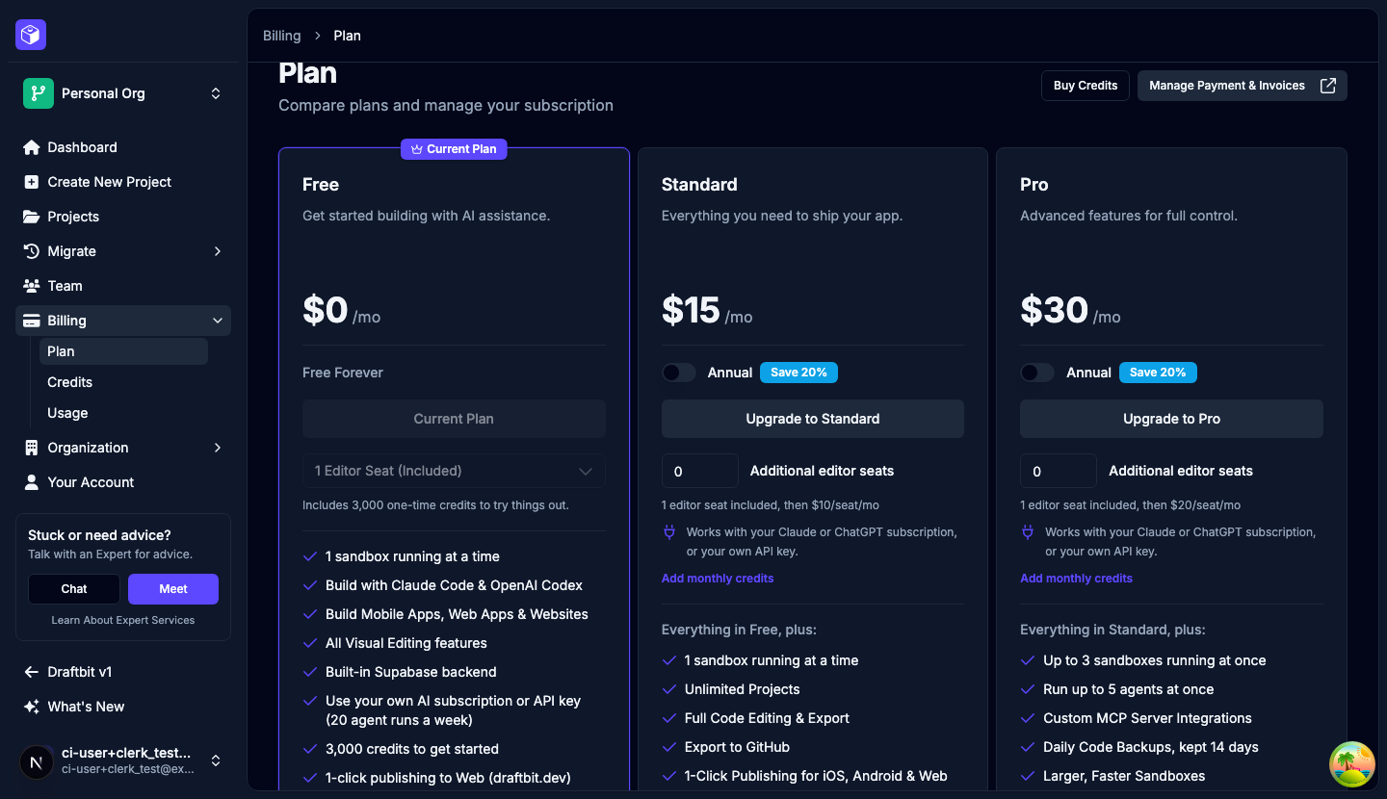Click the Create New Project plus icon
The image size is (1387, 799).
(x=32, y=182)
